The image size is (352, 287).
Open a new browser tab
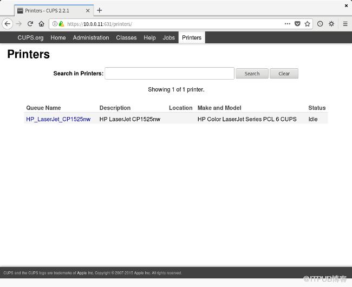100,10
